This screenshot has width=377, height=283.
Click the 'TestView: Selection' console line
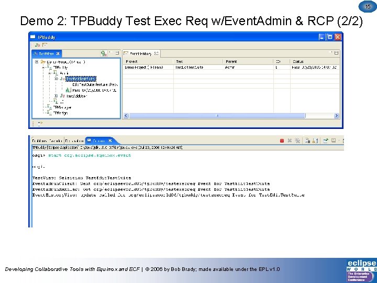pyautogui.click(x=82, y=178)
